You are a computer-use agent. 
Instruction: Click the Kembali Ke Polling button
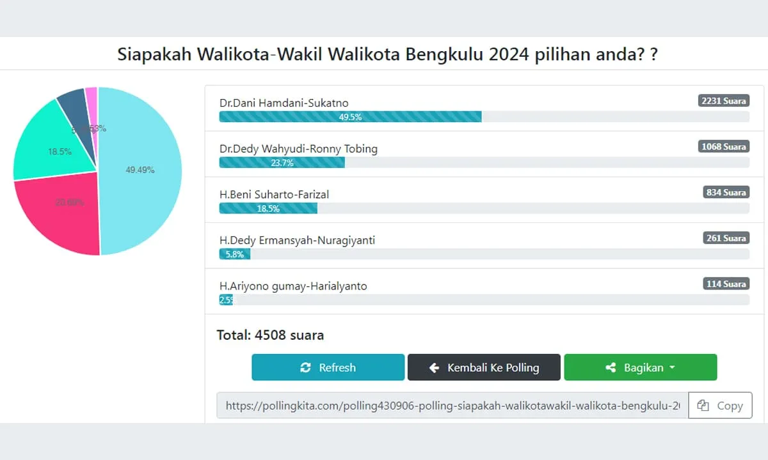[x=484, y=367]
